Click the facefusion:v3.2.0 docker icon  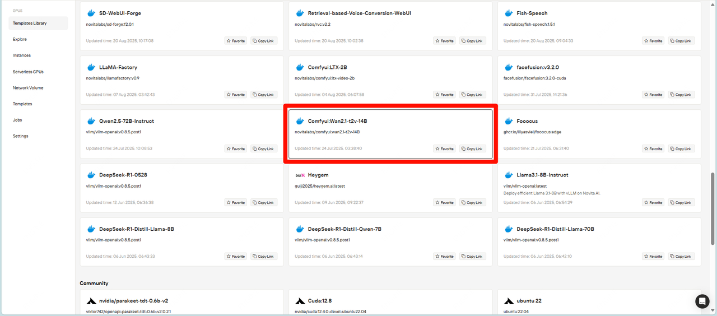509,67
